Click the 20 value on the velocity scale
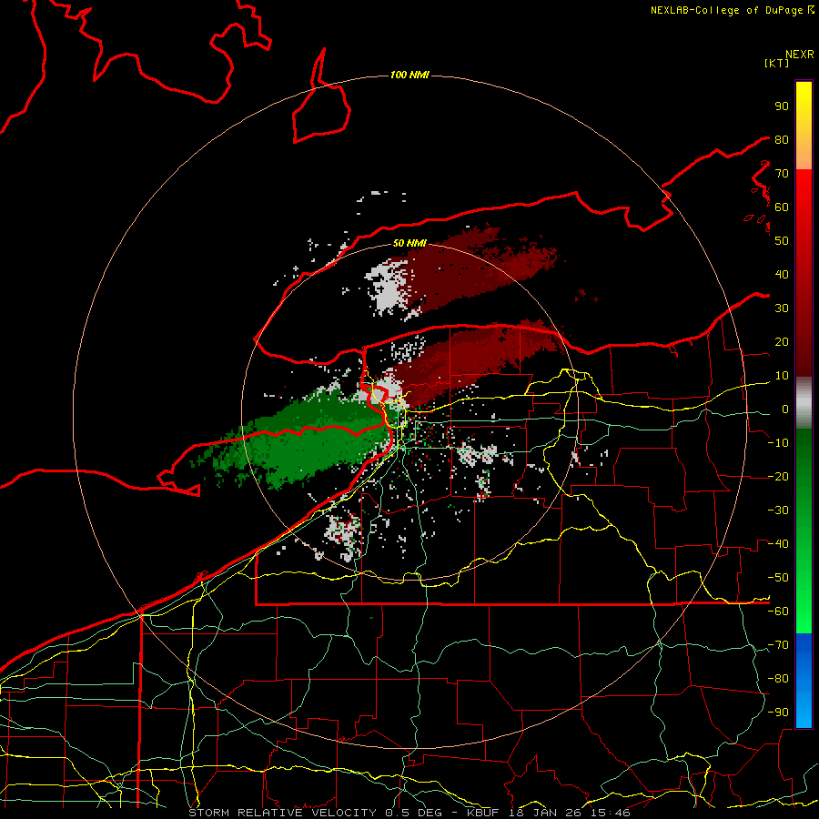This screenshot has height=819, width=819. (782, 342)
